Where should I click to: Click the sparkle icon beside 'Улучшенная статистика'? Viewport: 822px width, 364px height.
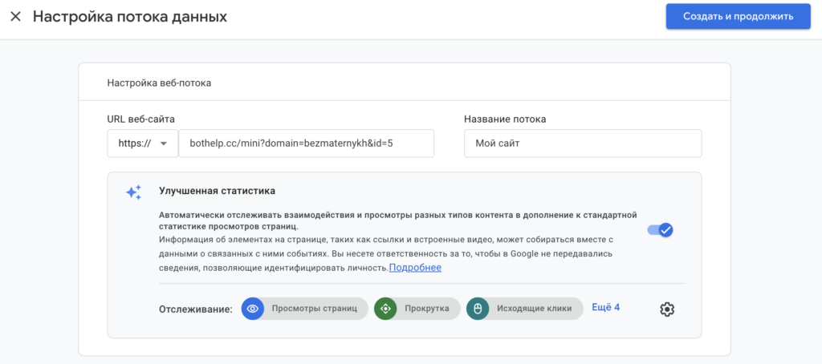coord(133,192)
